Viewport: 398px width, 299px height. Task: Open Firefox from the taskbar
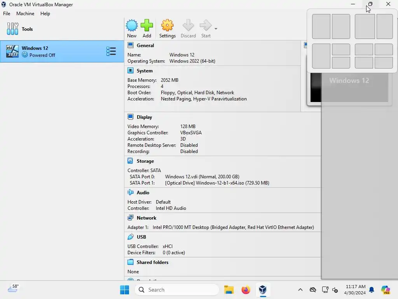[246, 290]
